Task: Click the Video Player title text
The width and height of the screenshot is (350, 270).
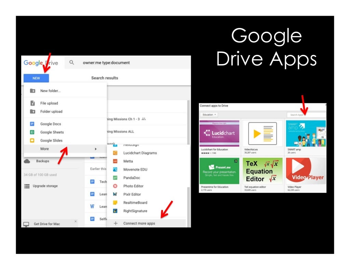Action: pos(294,187)
